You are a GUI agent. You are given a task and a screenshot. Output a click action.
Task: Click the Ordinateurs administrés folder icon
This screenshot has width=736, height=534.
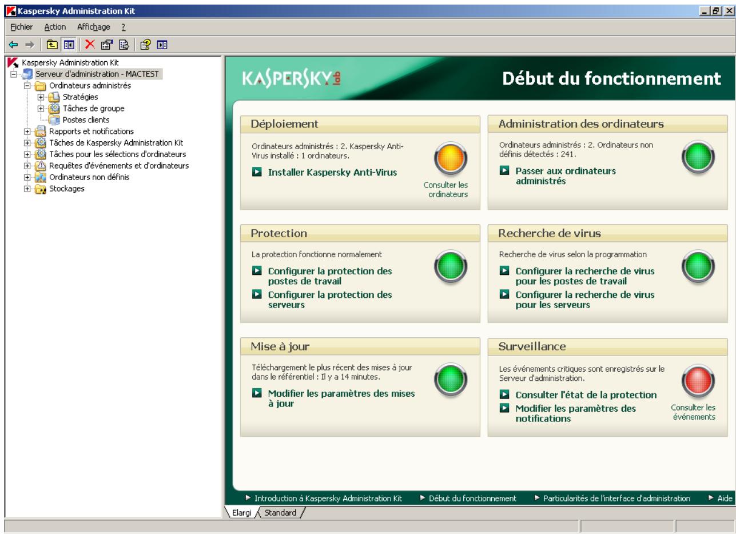pos(41,86)
